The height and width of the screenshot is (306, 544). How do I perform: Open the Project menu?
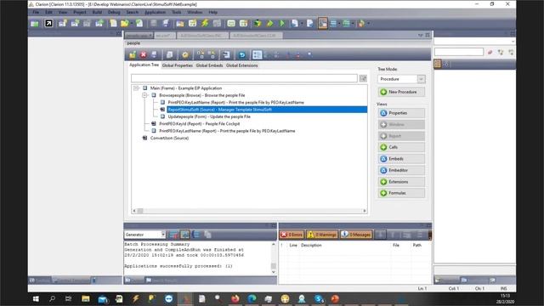click(79, 12)
